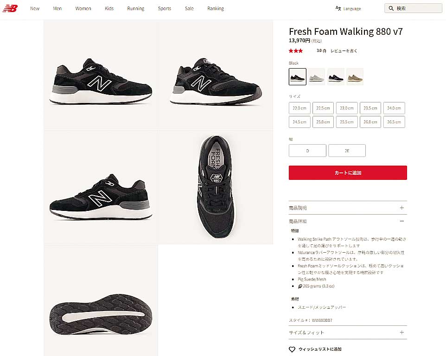This screenshot has height=356, width=446.
Task: Click the wishlist heart icon
Action: 292,349
